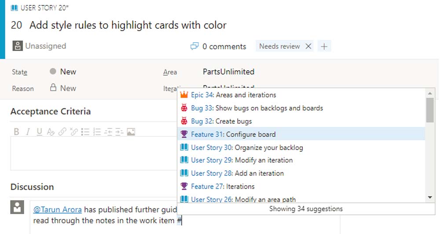Remove the Needs review tag

point(308,46)
